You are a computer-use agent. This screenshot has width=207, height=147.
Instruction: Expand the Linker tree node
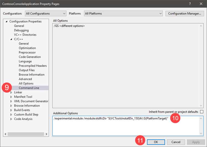click(11, 92)
